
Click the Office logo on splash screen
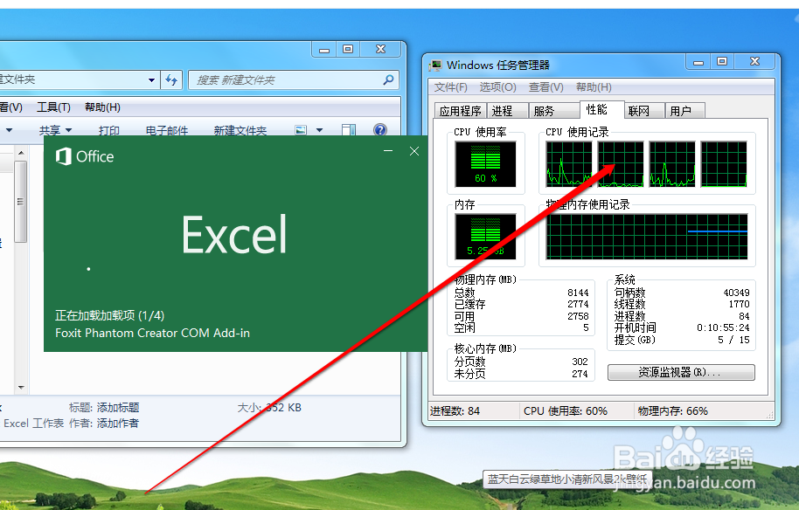point(85,156)
